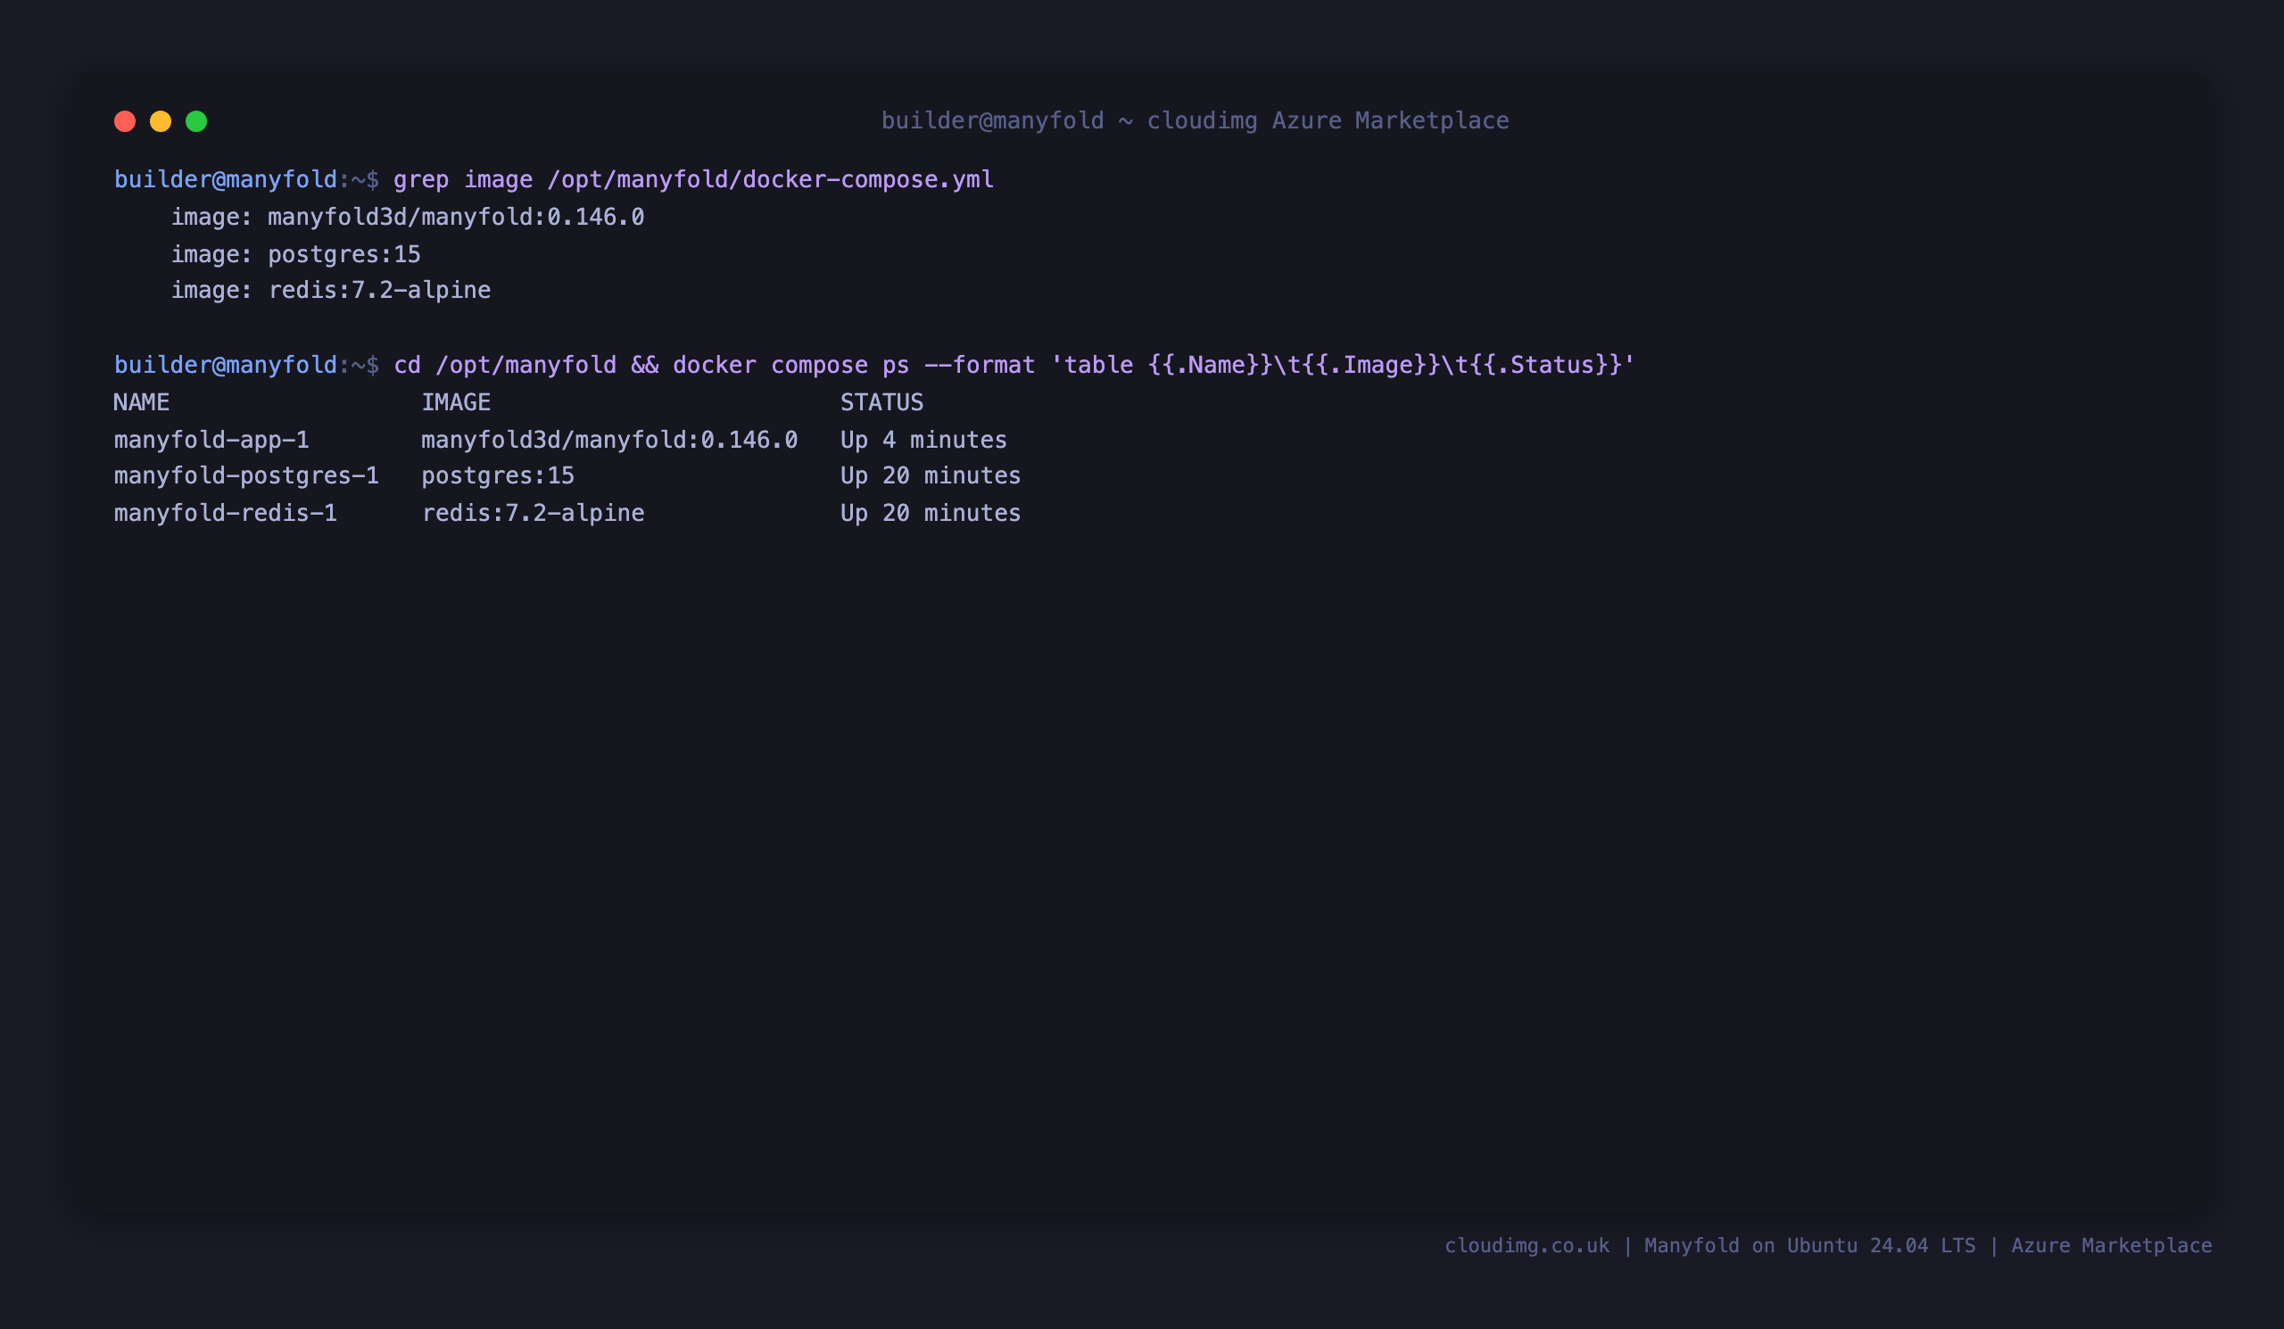
Task: Click the grep output line 'image: redis:7.2-alpine'
Action: click(x=331, y=291)
